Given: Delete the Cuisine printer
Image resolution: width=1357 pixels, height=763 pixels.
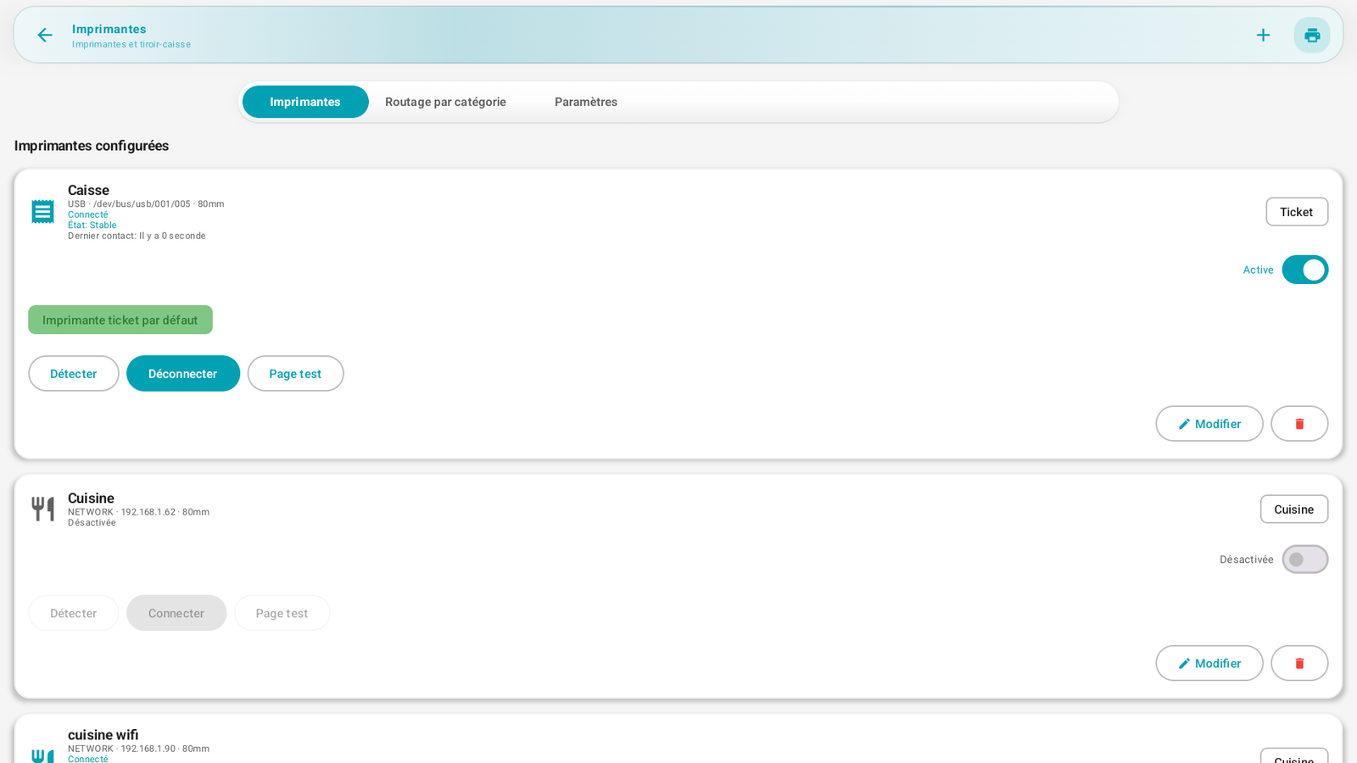Looking at the screenshot, I should click(x=1299, y=663).
